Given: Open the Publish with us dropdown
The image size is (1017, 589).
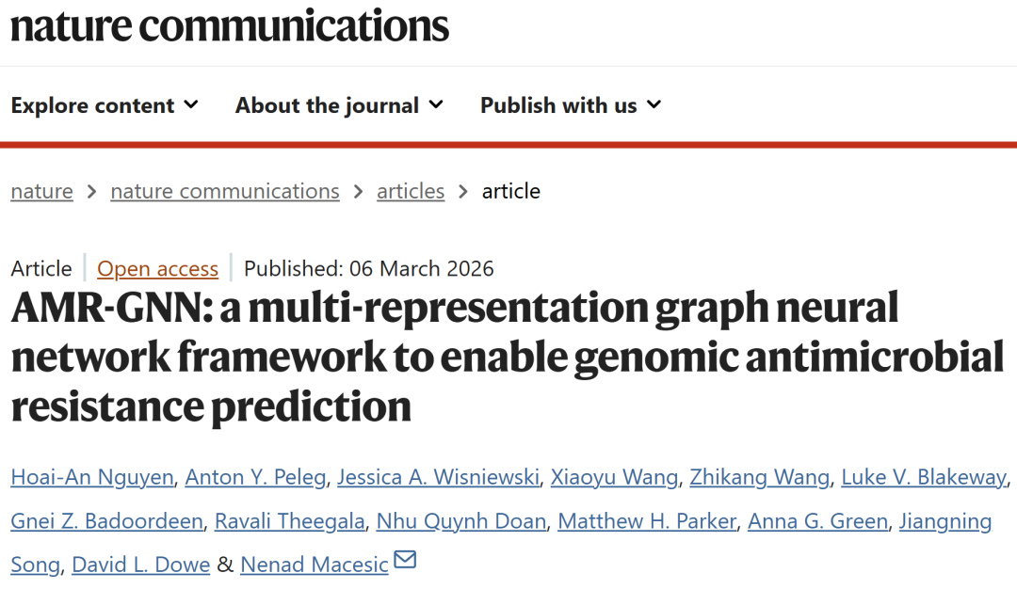Looking at the screenshot, I should pos(571,105).
